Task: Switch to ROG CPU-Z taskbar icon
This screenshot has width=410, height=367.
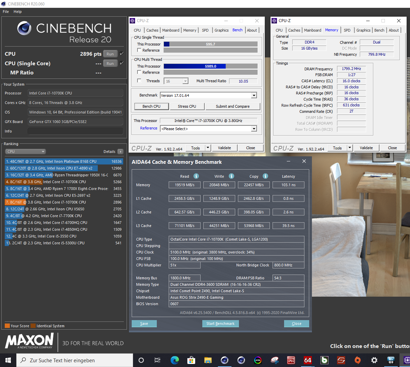Action: [291, 360]
